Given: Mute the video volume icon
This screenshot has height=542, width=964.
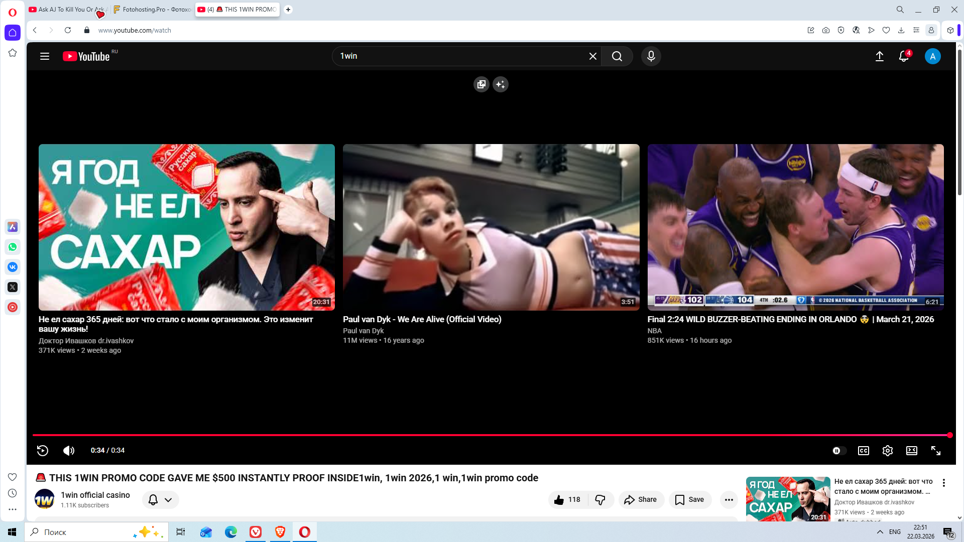Looking at the screenshot, I should [69, 451].
